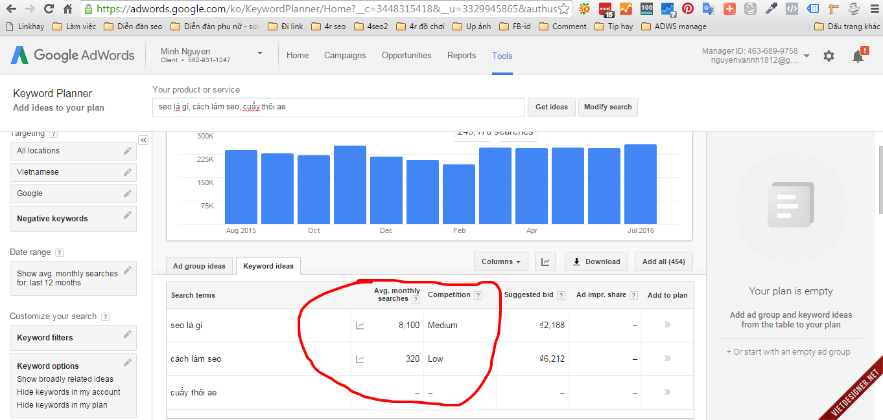Viewport: 883px width, 420px height.
Task: Open the Opportunities menu
Action: click(406, 56)
